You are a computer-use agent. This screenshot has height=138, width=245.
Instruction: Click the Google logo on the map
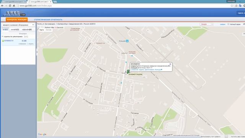tap(42, 134)
